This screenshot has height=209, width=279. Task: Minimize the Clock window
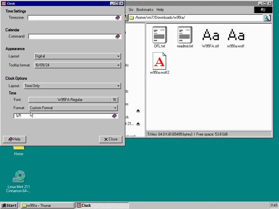coord(112,3)
